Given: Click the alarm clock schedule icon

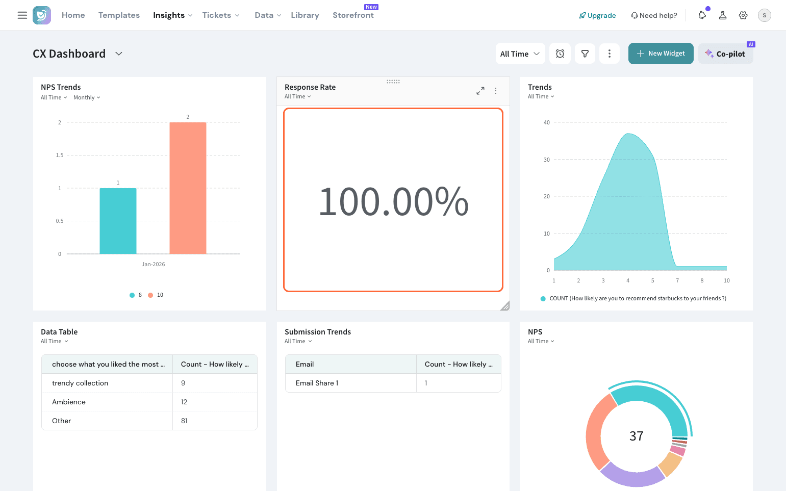Looking at the screenshot, I should (560, 54).
